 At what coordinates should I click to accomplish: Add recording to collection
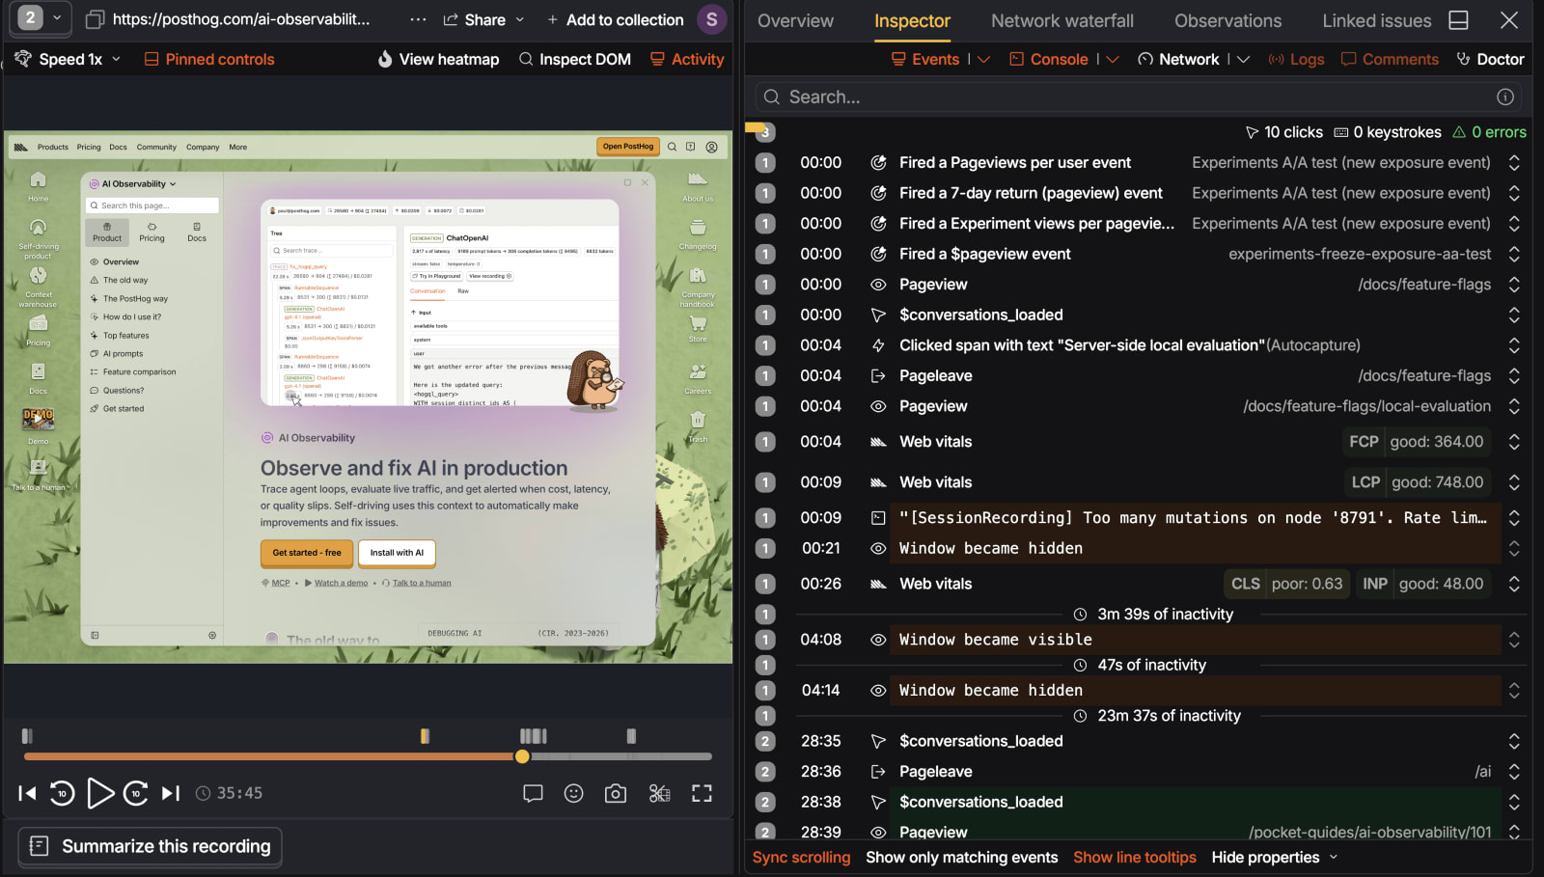pos(615,19)
